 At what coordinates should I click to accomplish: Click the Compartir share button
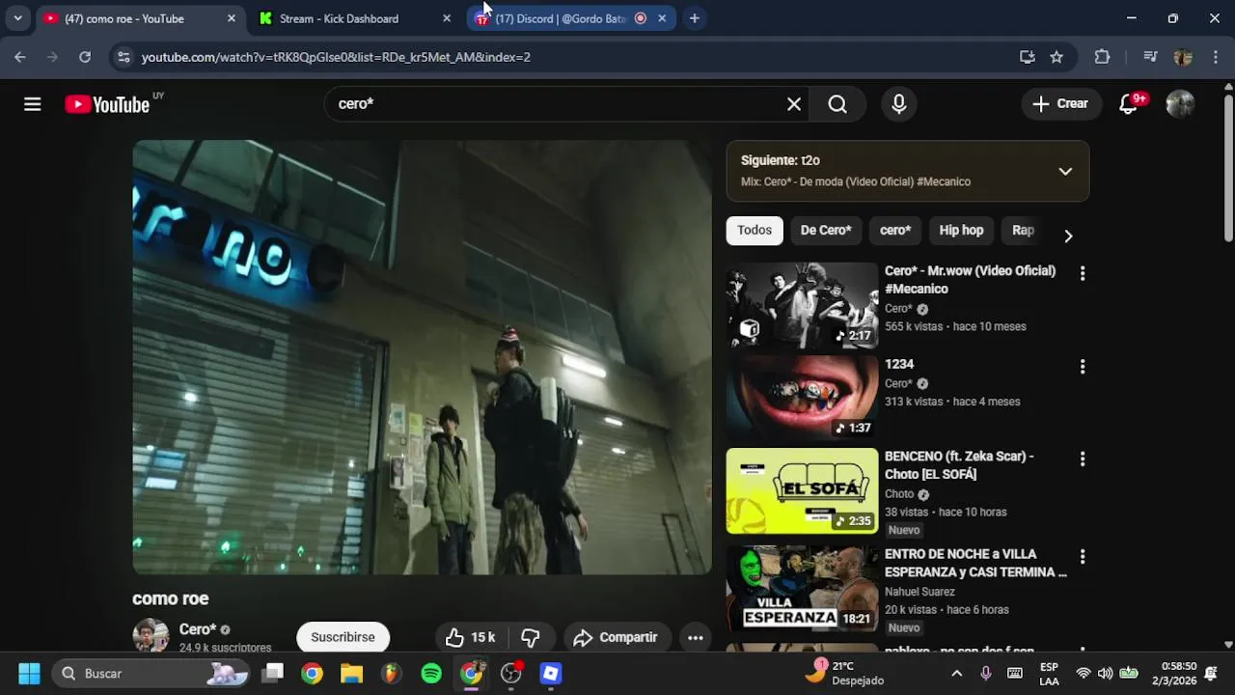(616, 637)
